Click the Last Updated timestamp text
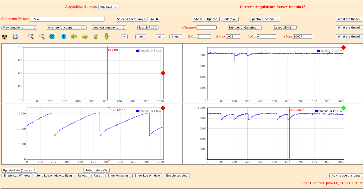 click(x=332, y=183)
